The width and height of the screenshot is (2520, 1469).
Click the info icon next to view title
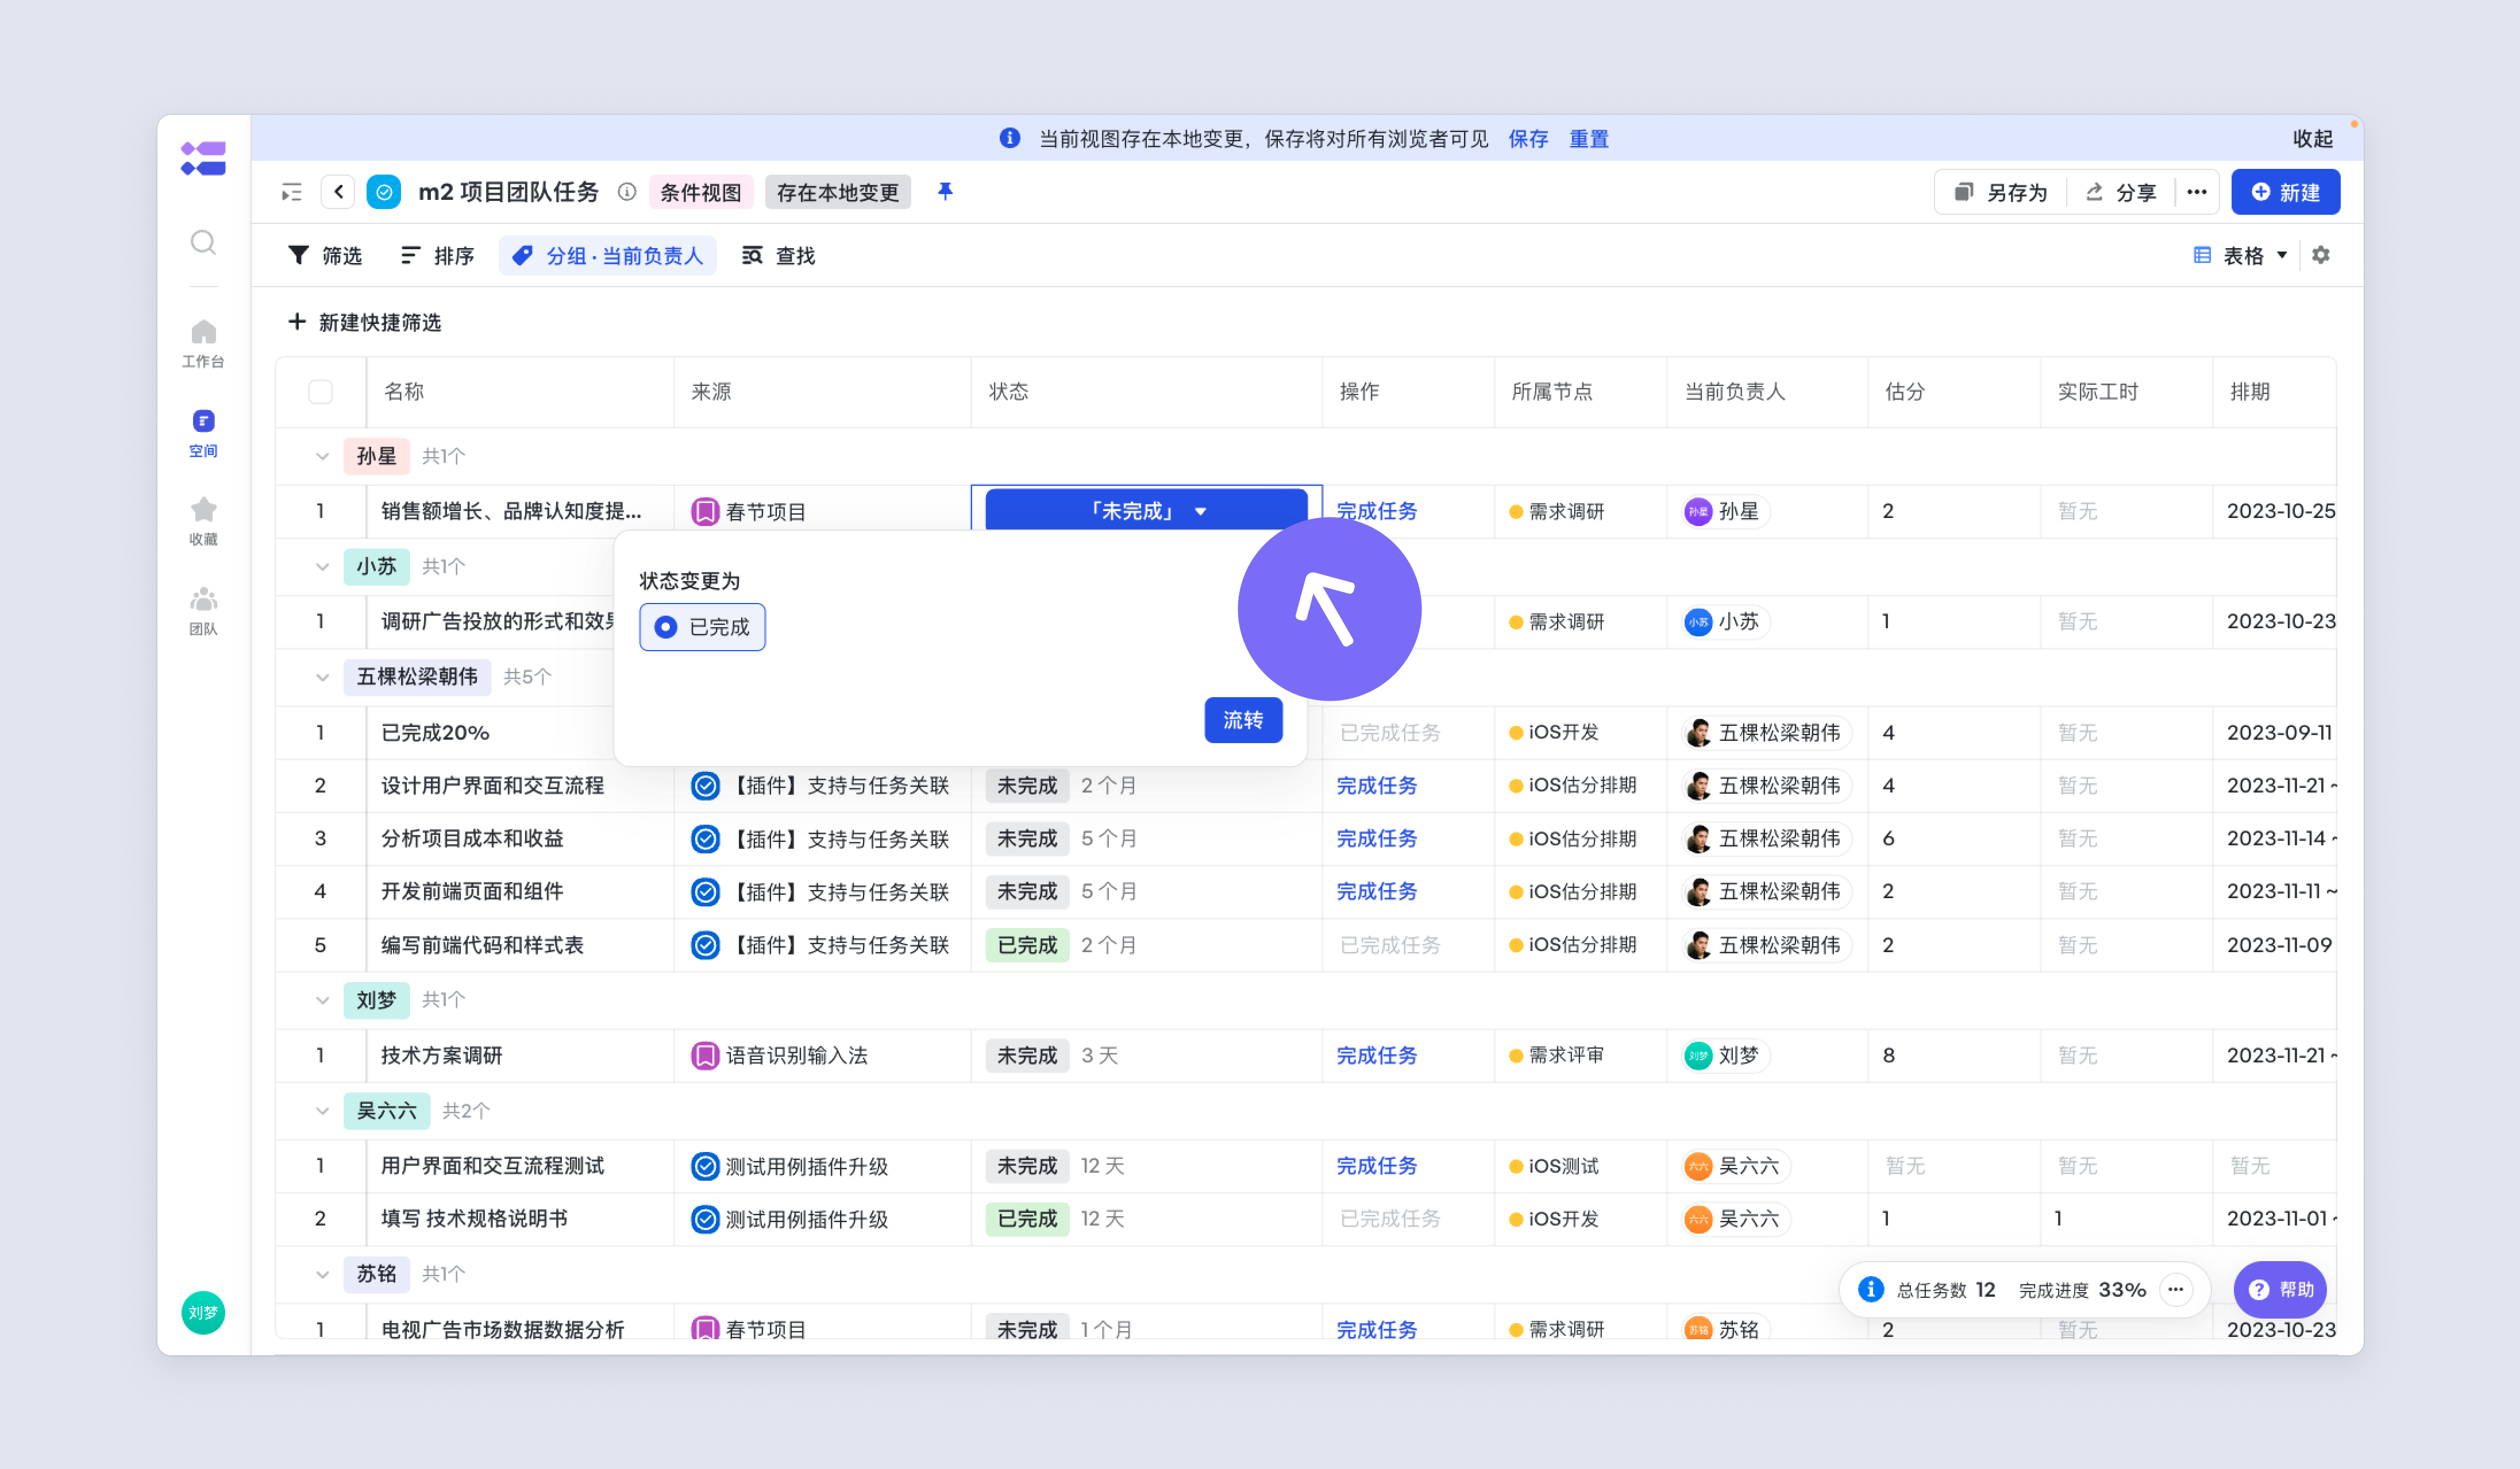(x=627, y=192)
